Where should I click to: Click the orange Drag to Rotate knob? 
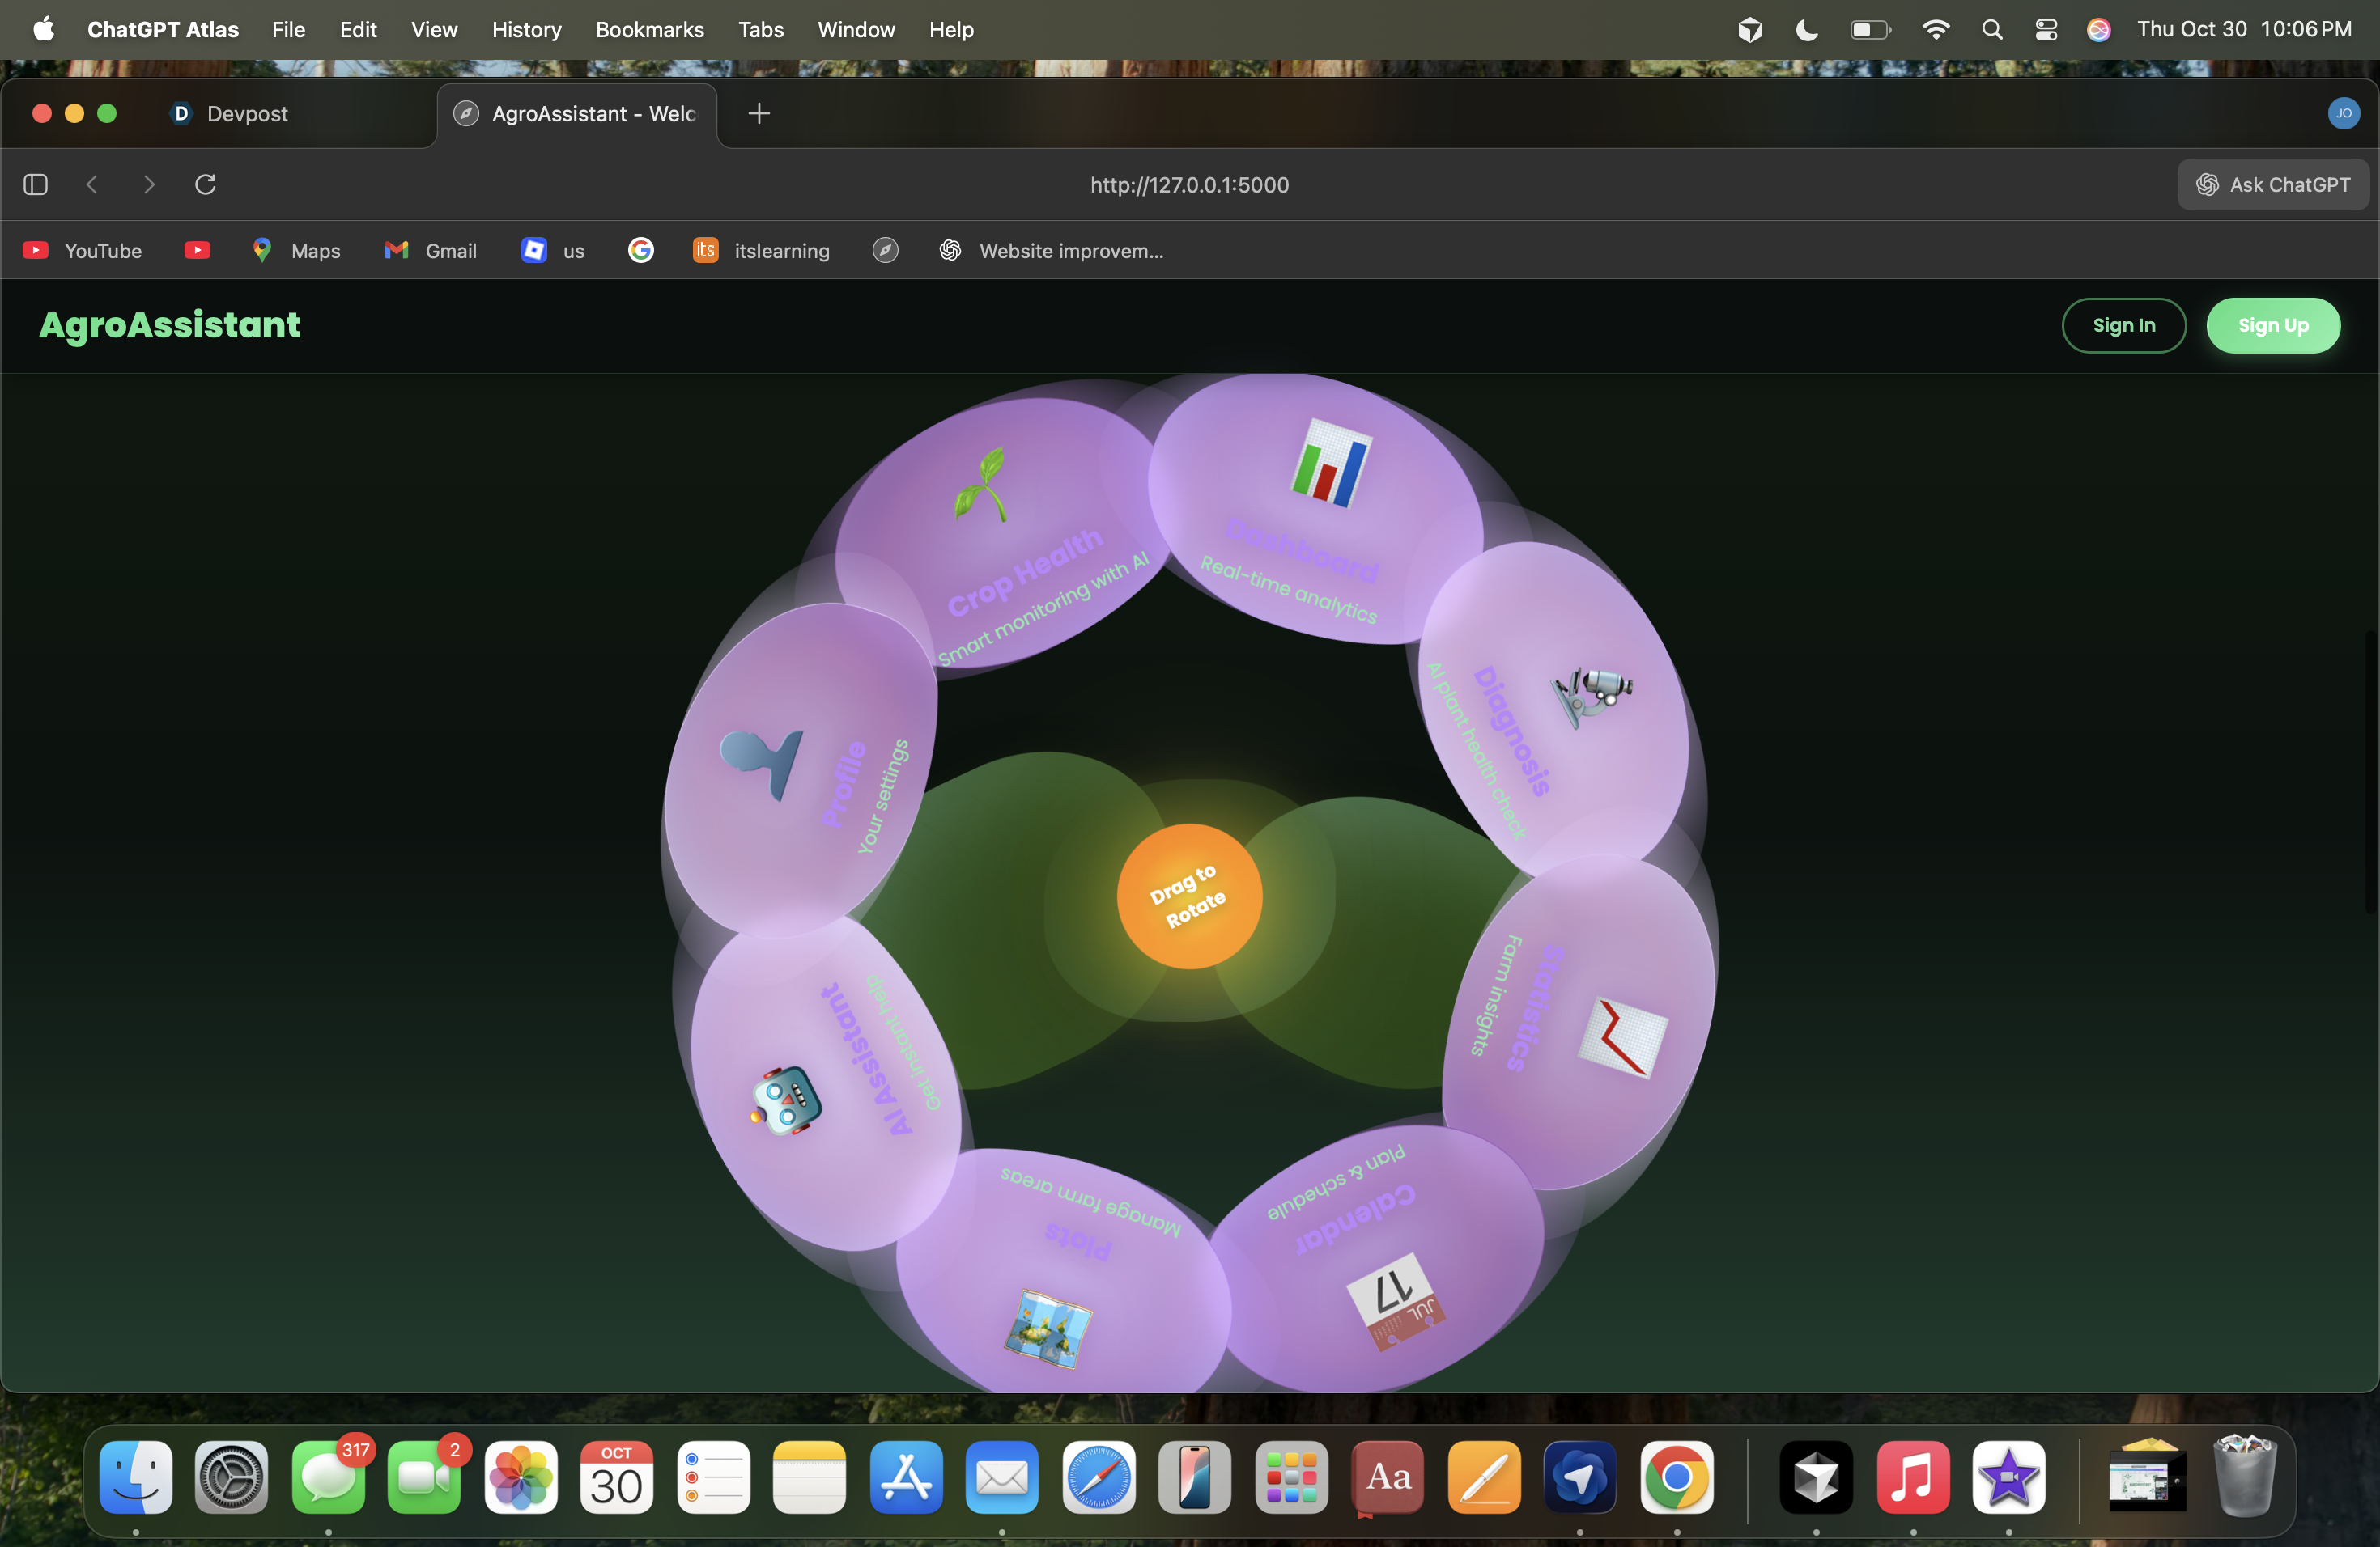1189,896
